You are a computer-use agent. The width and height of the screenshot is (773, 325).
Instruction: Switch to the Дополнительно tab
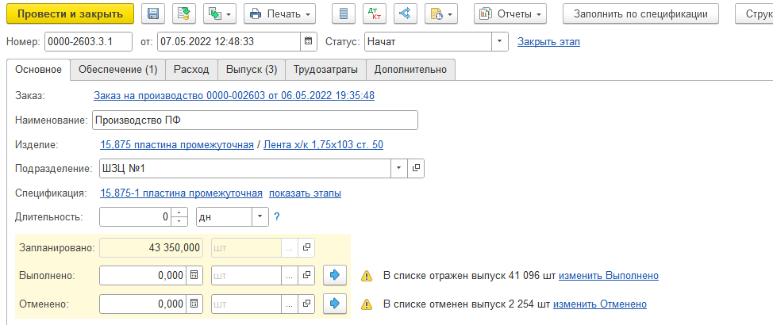pyautogui.click(x=410, y=70)
